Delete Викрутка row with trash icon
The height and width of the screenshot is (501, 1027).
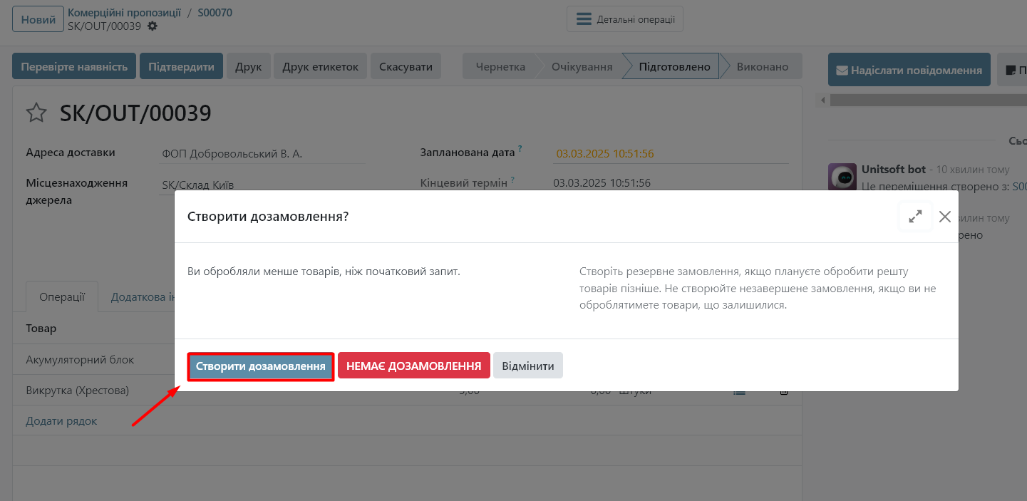pyautogui.click(x=783, y=391)
